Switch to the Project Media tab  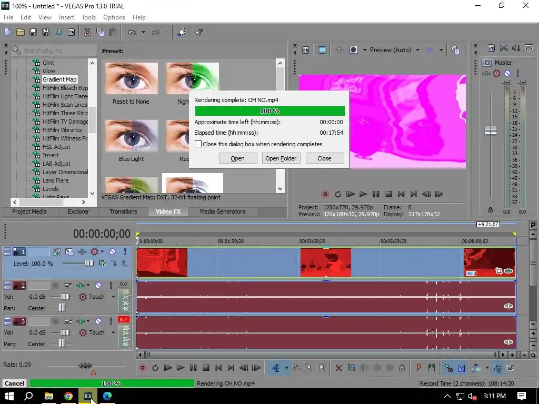29,211
